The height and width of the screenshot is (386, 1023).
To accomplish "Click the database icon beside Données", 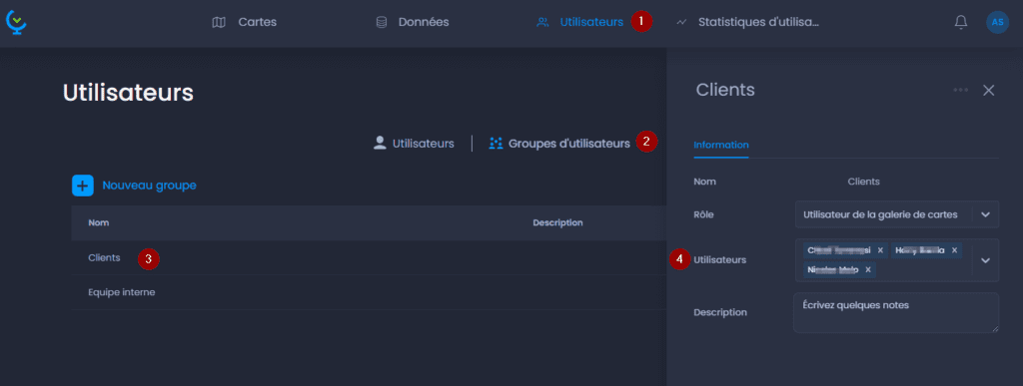I will 381,22.
